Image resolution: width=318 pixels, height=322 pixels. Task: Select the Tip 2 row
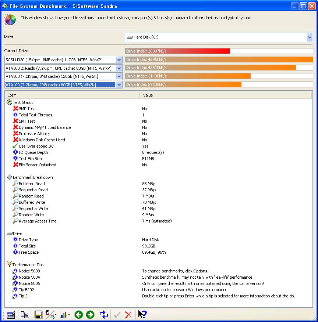pos(159,296)
